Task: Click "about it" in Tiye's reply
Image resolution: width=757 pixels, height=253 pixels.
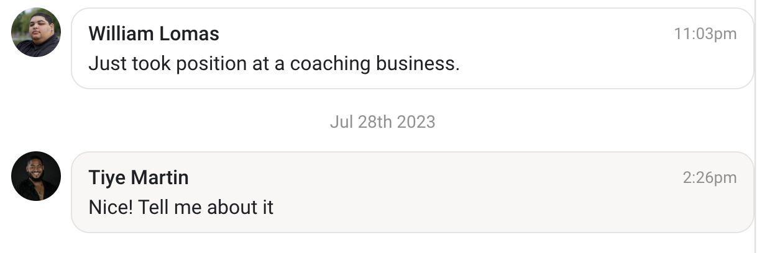Action: point(240,207)
